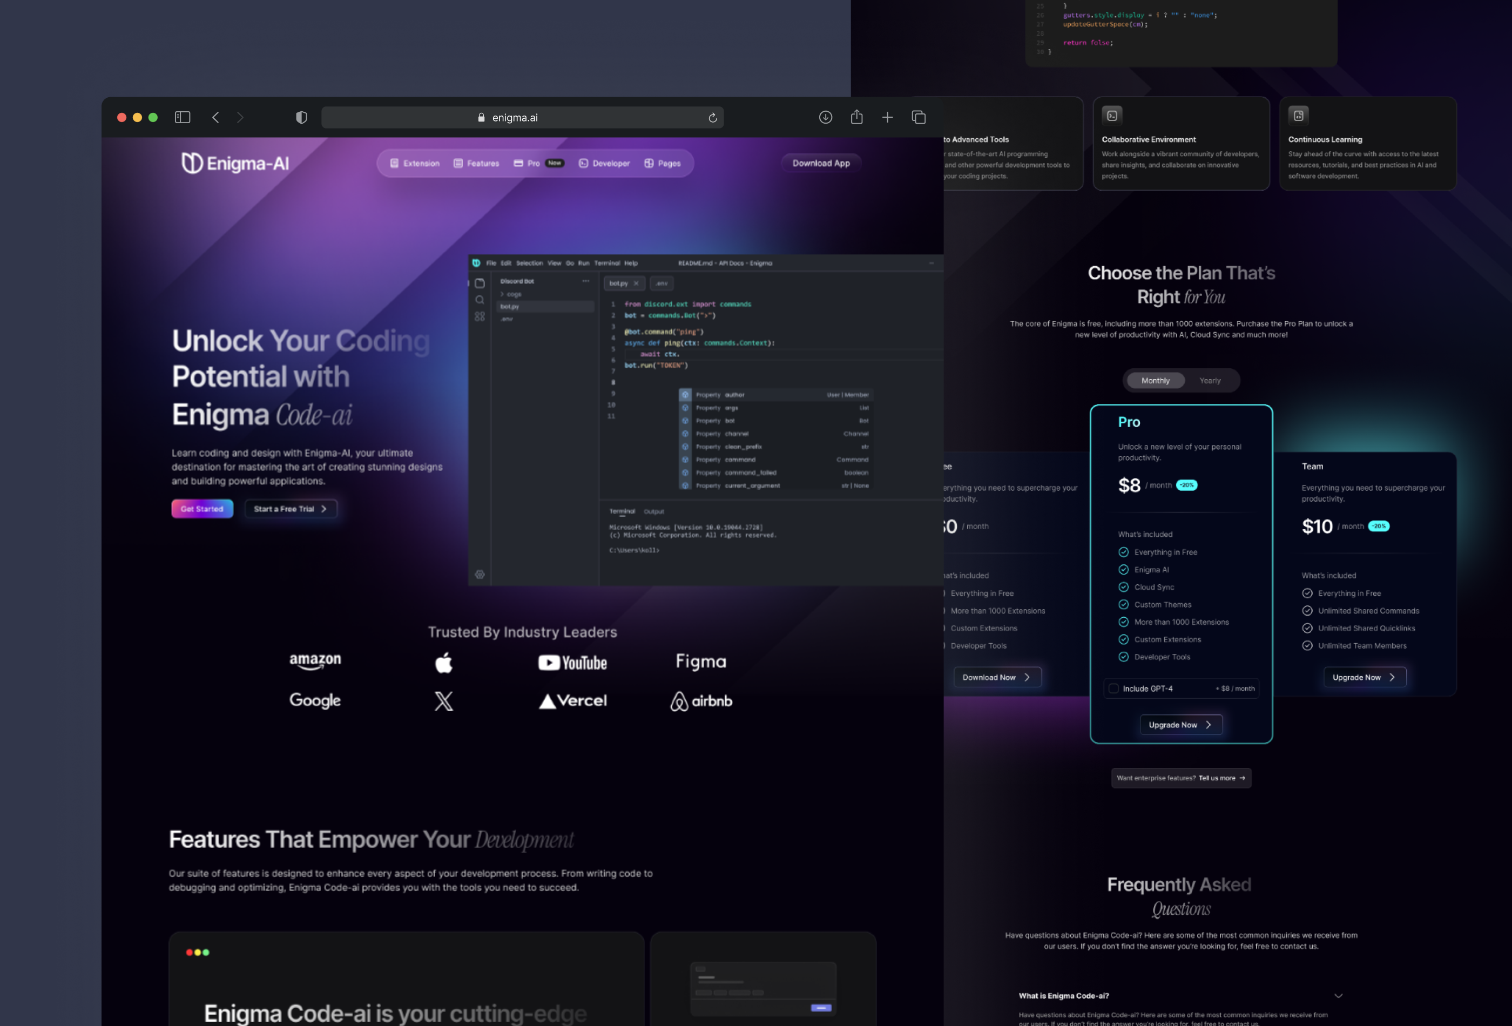
Task: Click the X logo
Action: pos(444,701)
